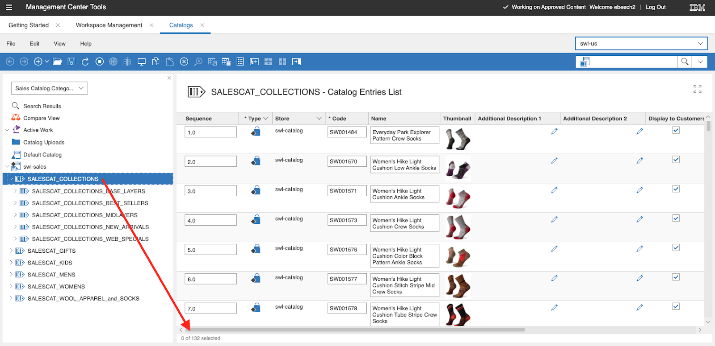The width and height of the screenshot is (715, 346).
Task: Uncheck Display to Customers for SW001577
Action: click(x=676, y=277)
